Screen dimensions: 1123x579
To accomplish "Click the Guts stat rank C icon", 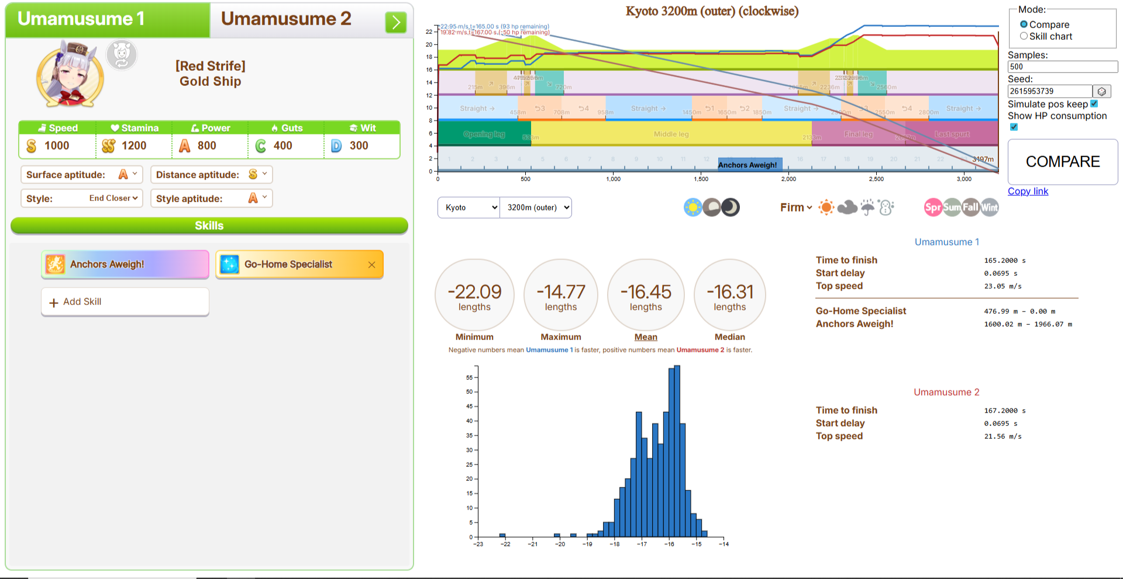I will (x=261, y=145).
